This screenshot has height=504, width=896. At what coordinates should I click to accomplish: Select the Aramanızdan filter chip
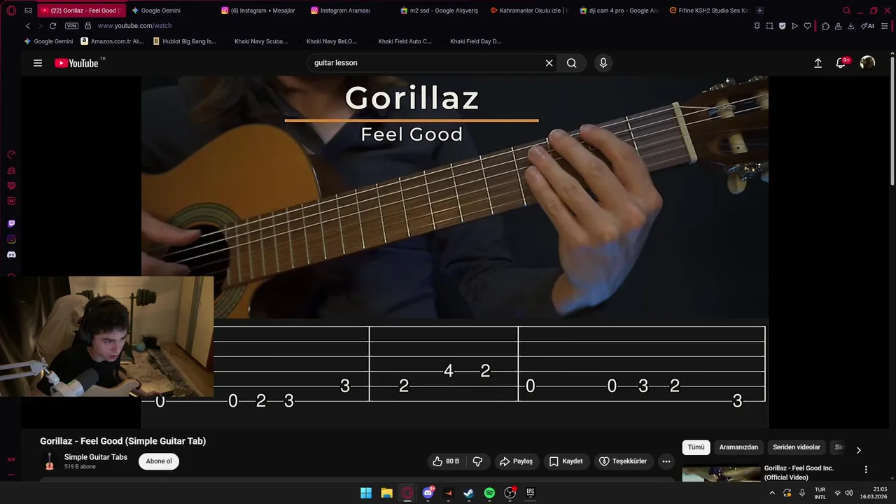pyautogui.click(x=738, y=447)
